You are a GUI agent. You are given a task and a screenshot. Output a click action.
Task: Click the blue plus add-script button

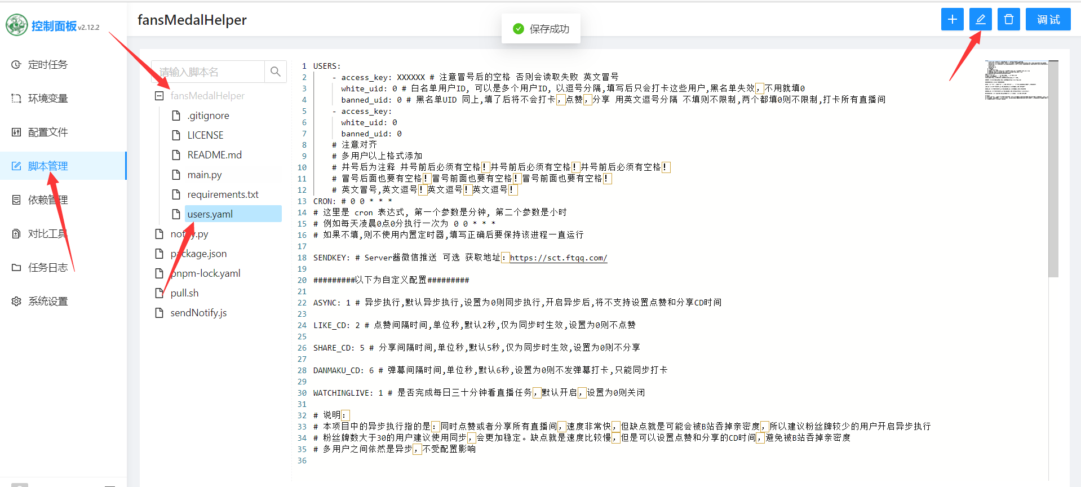click(952, 20)
